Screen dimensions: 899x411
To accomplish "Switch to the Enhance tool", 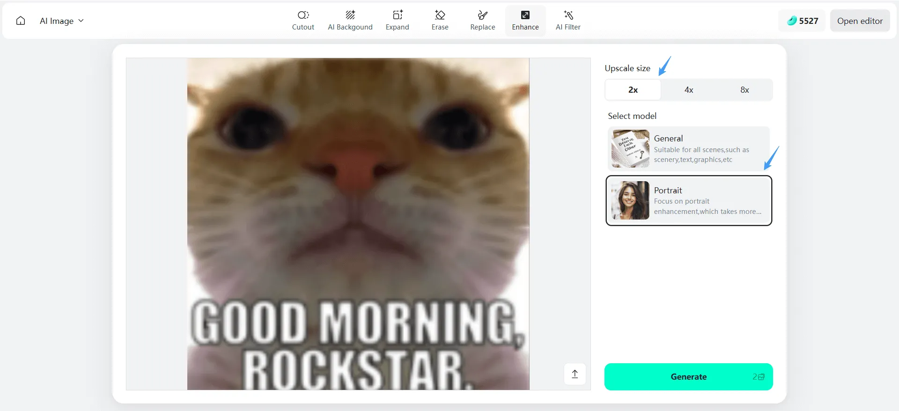I will click(x=525, y=21).
